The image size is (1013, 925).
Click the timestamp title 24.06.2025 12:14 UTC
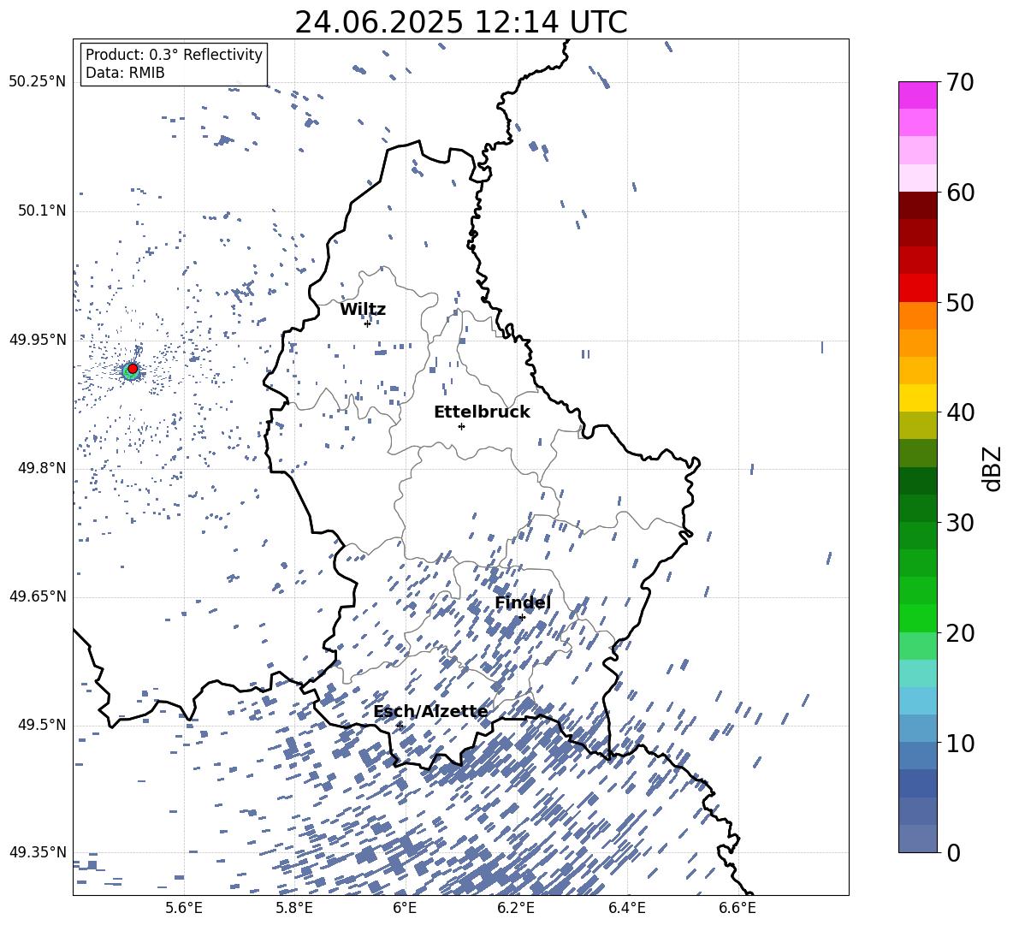pos(460,22)
